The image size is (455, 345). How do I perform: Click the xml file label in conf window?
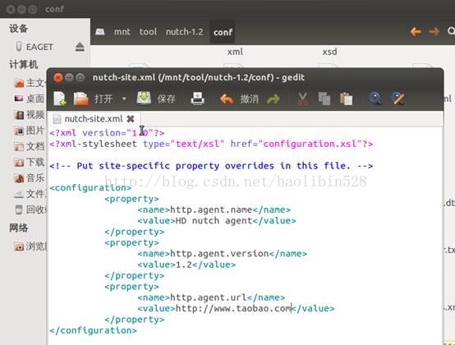point(235,52)
